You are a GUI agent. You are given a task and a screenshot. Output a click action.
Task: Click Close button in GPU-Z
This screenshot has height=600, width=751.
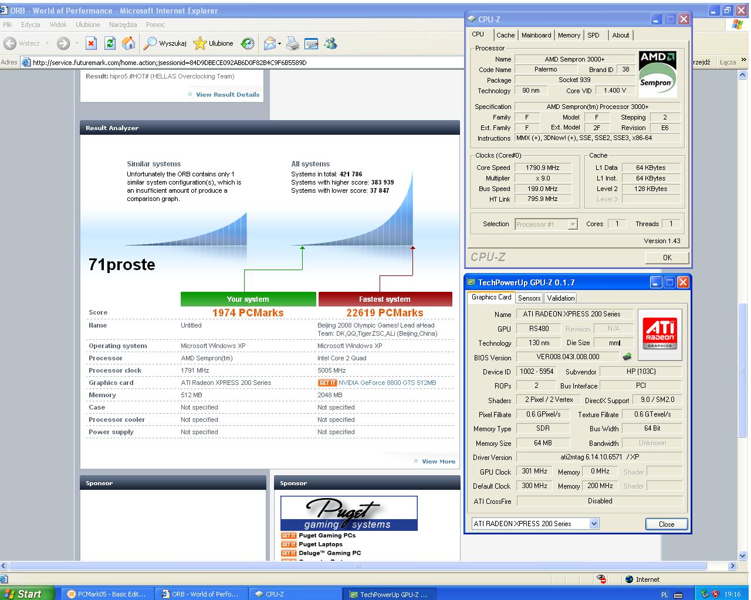coord(667,524)
